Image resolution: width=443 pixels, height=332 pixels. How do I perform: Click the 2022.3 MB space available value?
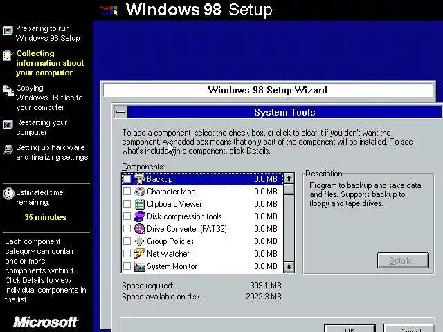264,297
